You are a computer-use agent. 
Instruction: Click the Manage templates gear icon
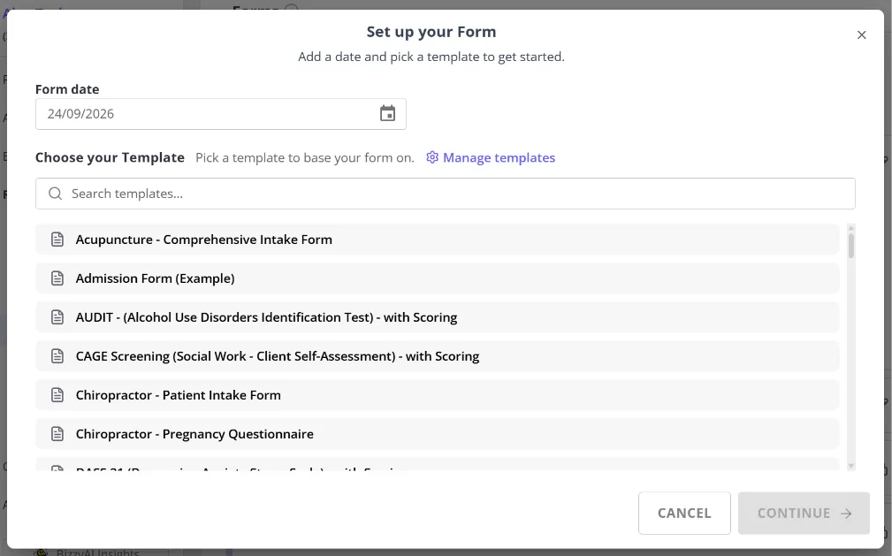click(x=432, y=157)
